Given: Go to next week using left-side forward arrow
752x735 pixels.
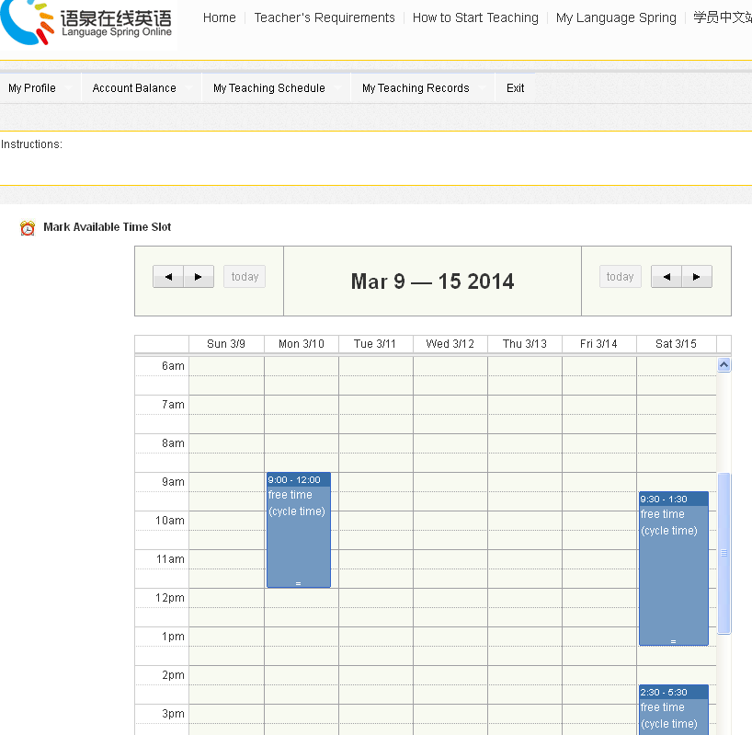Looking at the screenshot, I should pos(199,277).
